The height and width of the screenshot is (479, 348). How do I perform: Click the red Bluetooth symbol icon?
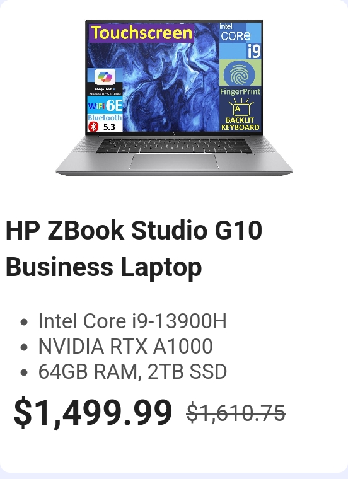[x=93, y=127]
